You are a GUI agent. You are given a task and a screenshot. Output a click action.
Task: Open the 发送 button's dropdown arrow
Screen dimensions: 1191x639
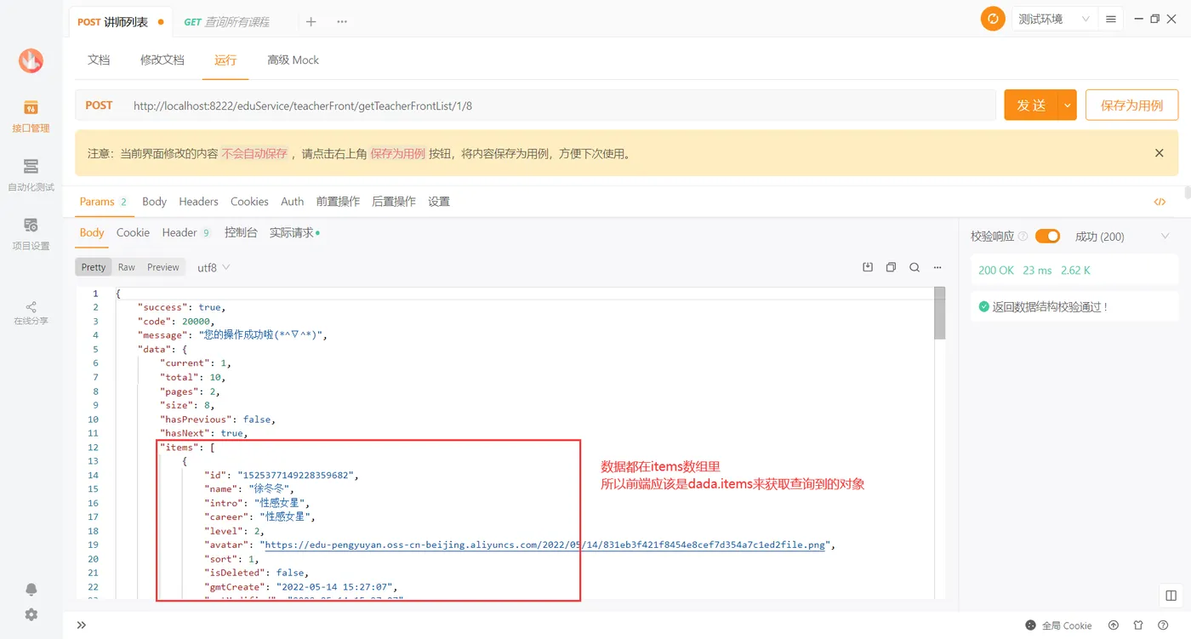(x=1067, y=105)
